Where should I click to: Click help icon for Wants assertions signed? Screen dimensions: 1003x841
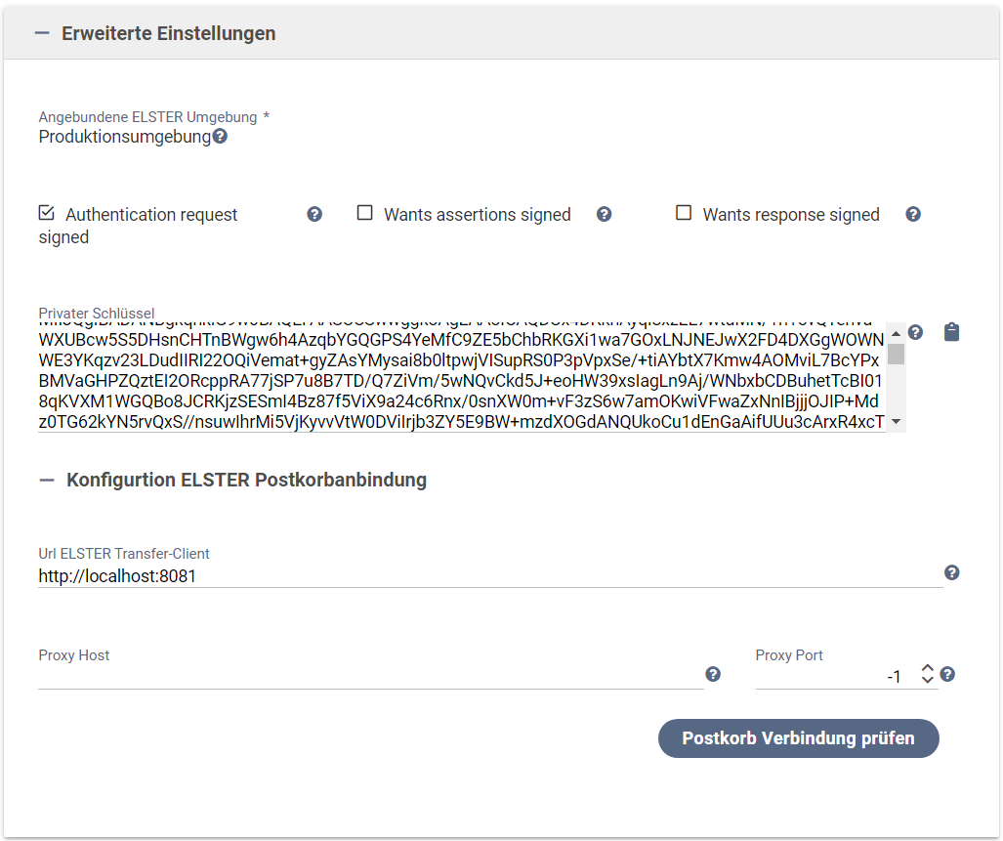tap(605, 214)
